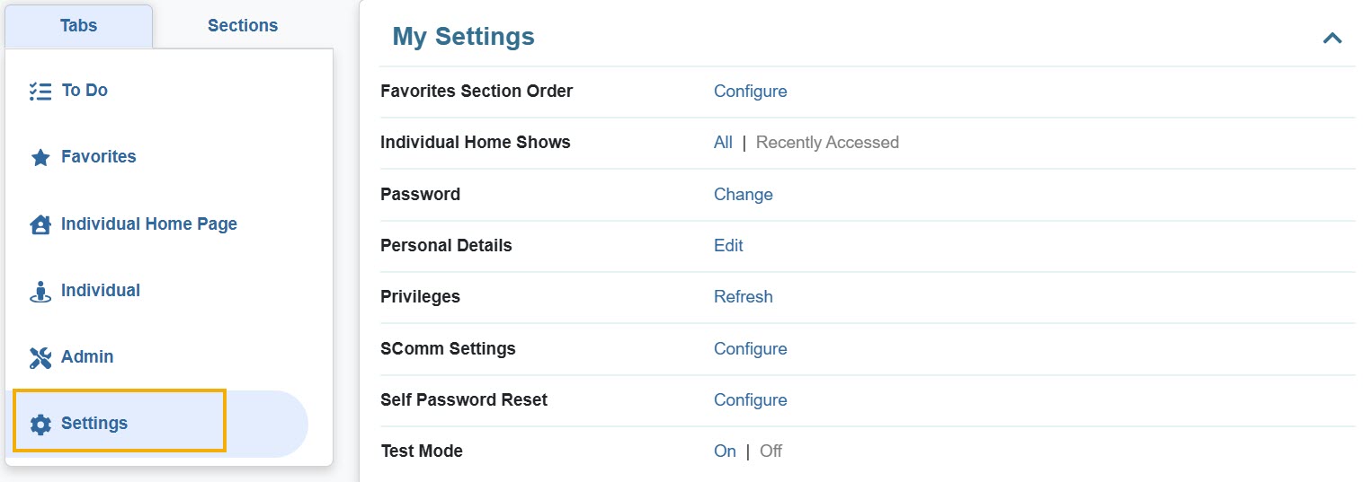The height and width of the screenshot is (482, 1363).
Task: Turn Test Mode On
Action: (x=725, y=451)
